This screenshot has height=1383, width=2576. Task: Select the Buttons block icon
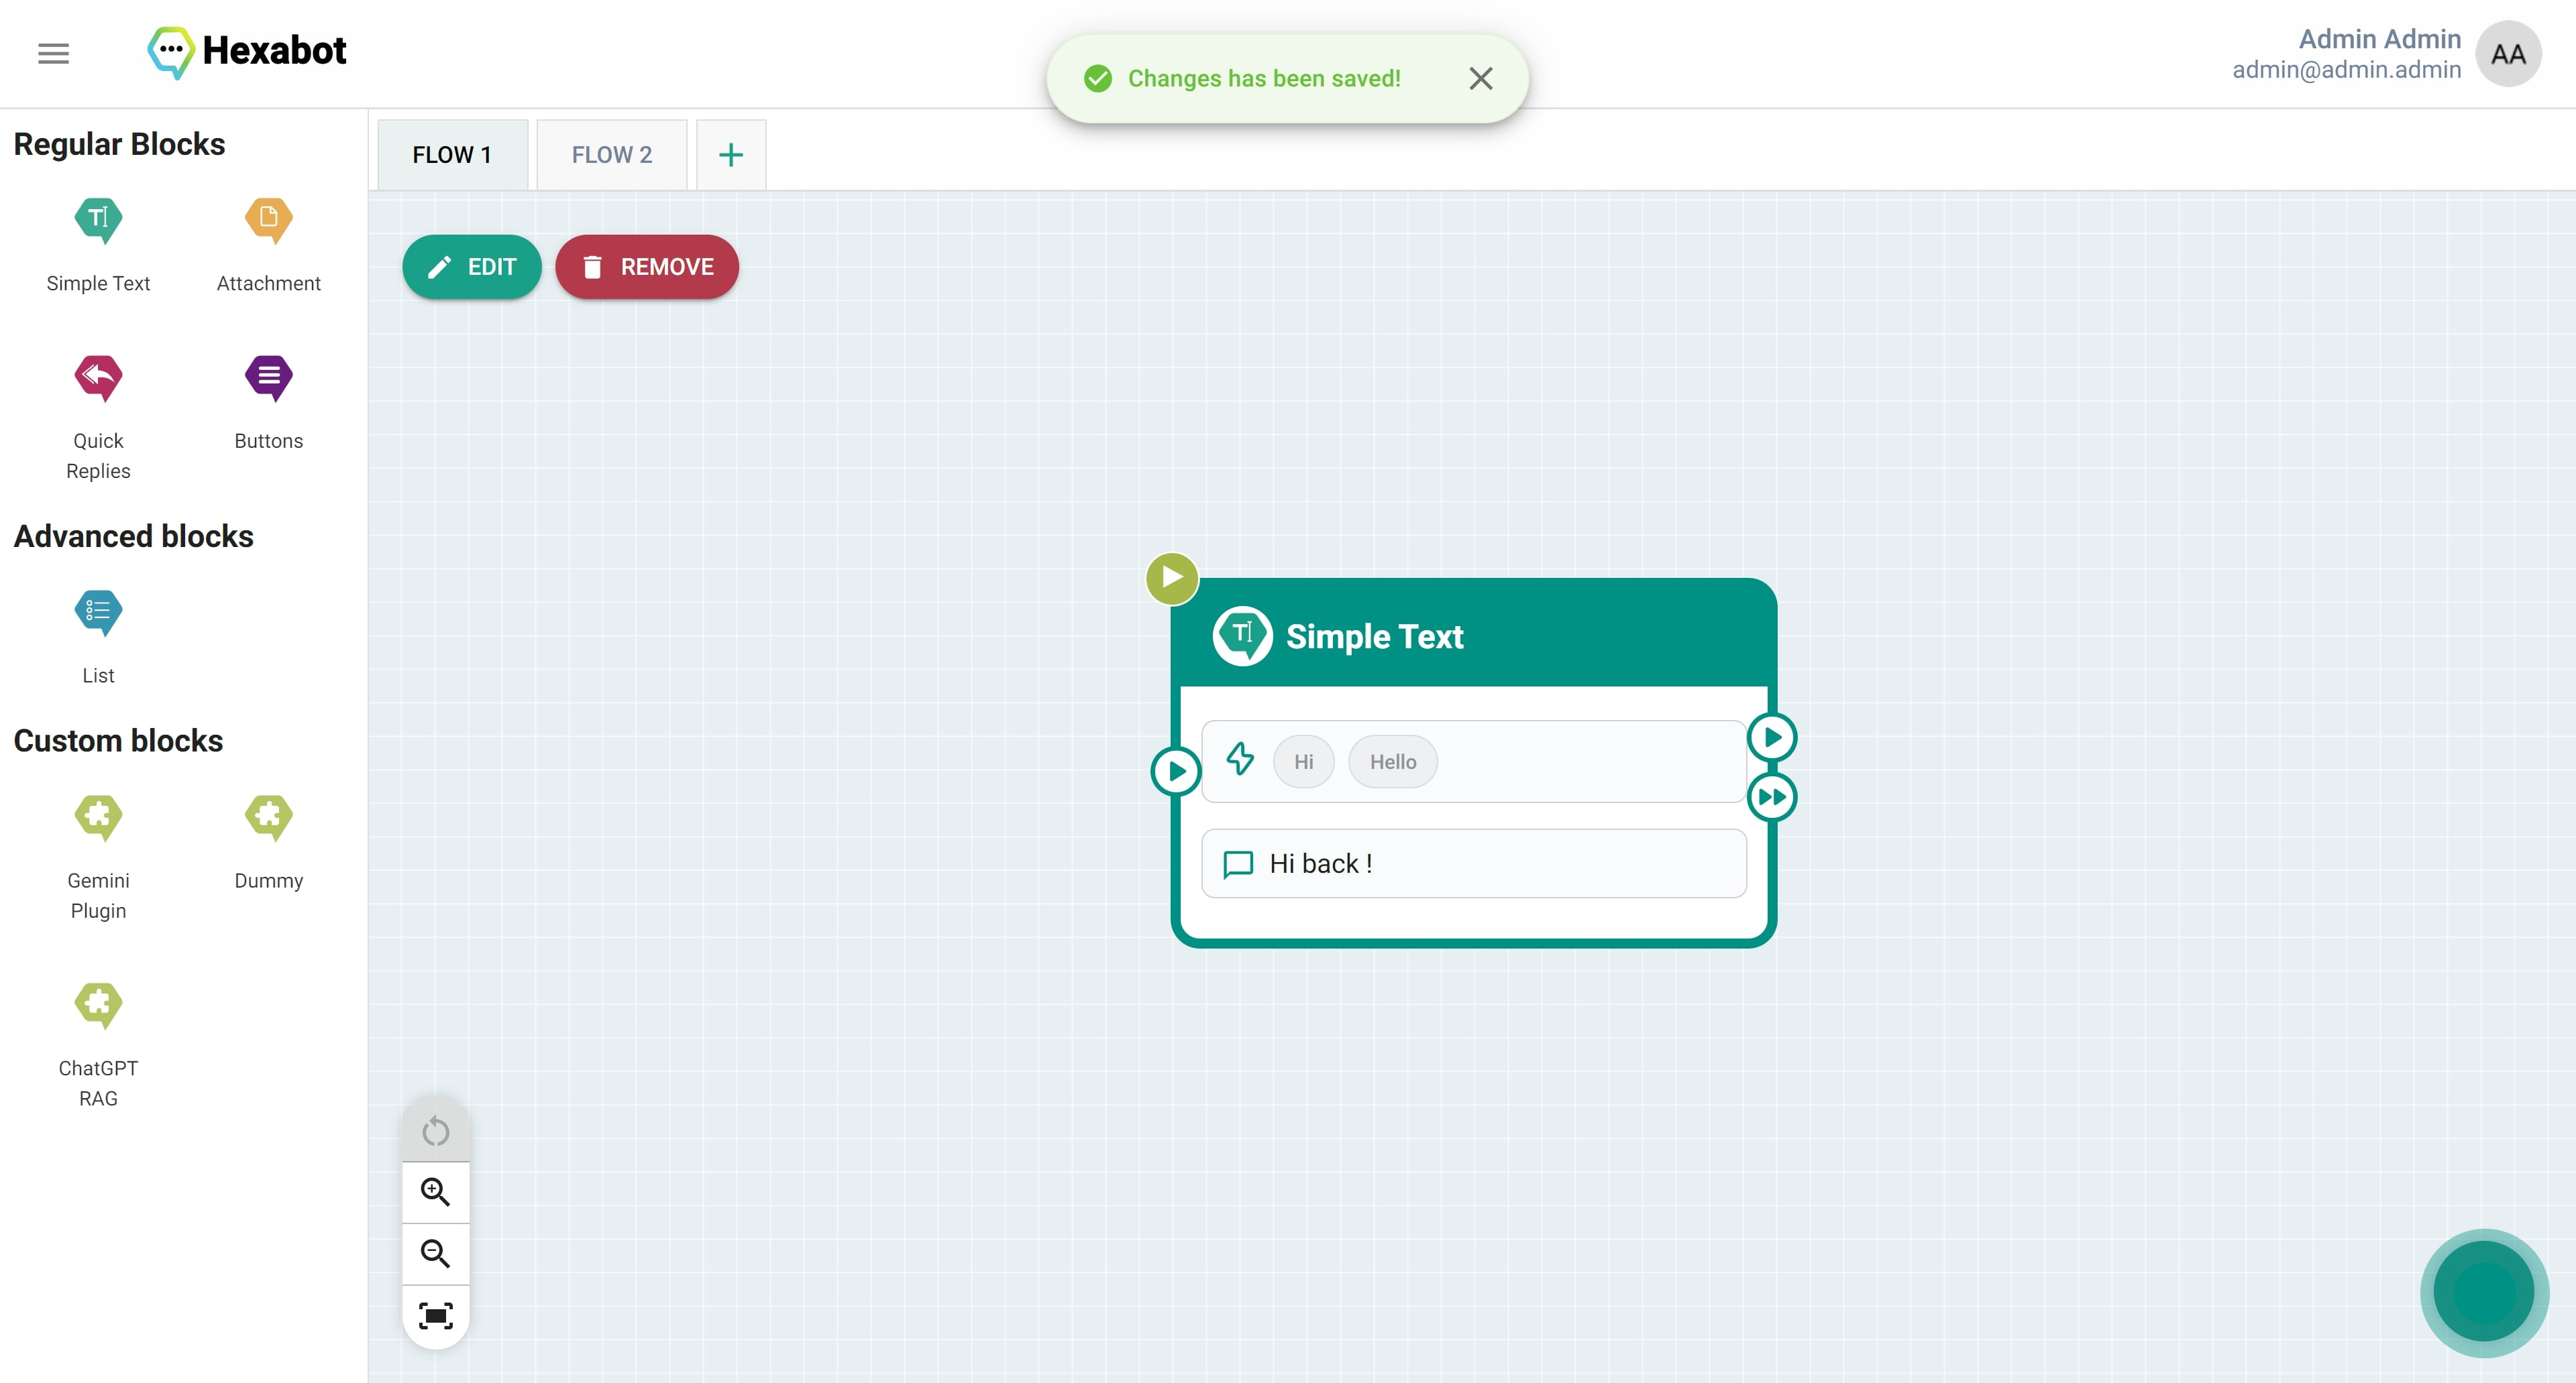268,377
